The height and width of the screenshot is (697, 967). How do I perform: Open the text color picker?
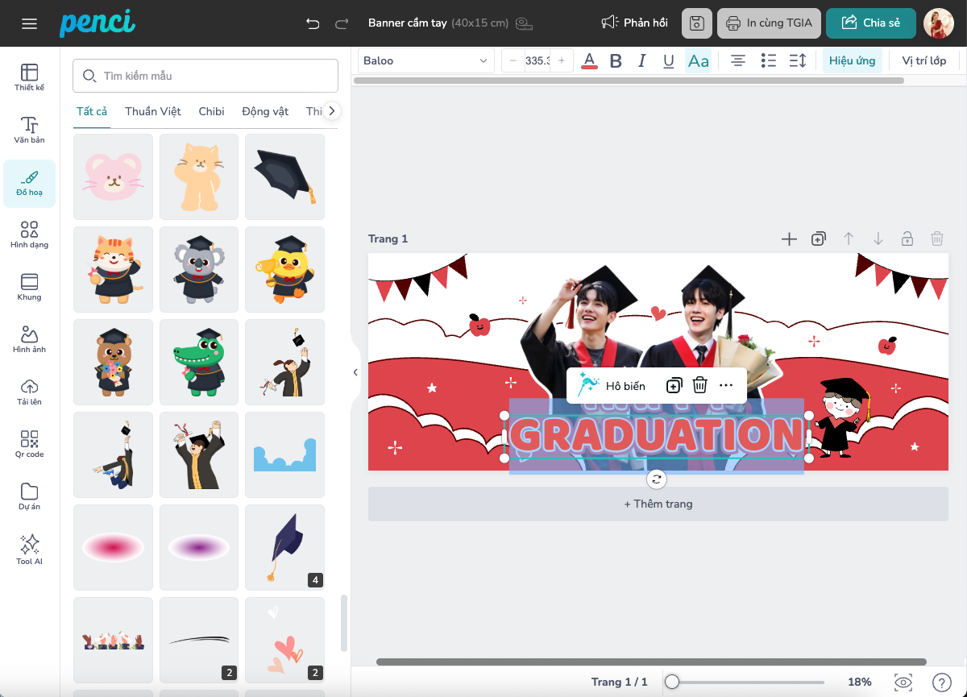(589, 60)
